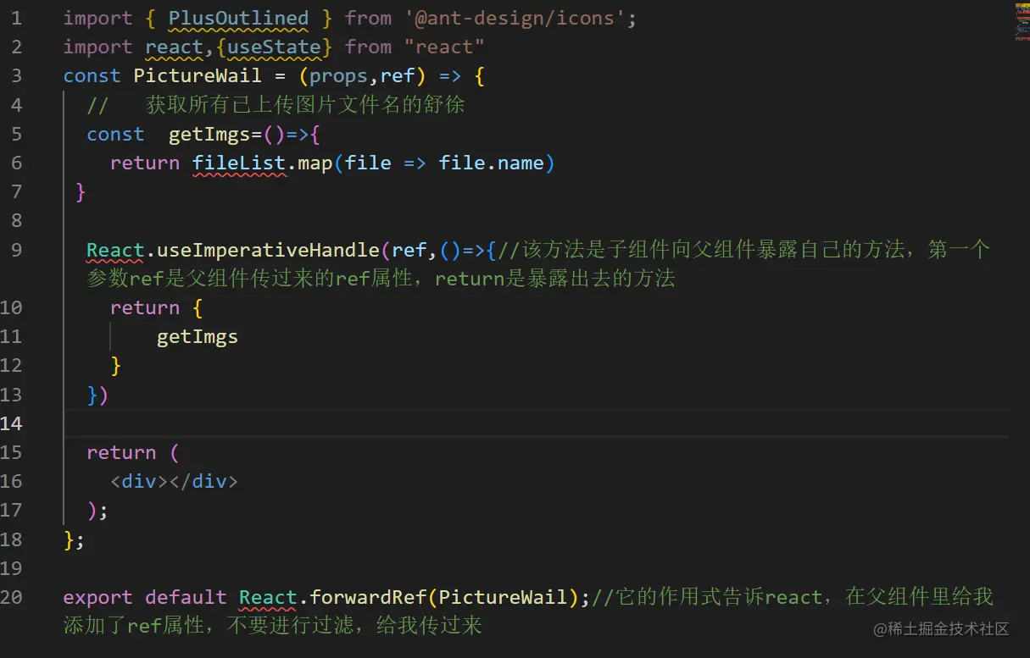This screenshot has width=1030, height=658.
Task: Click the @稀土掘金技术社区 watermark text
Action: pos(941,629)
